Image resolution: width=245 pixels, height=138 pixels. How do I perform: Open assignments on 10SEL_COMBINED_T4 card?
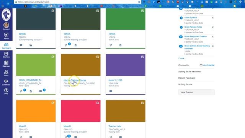(x=31, y=91)
